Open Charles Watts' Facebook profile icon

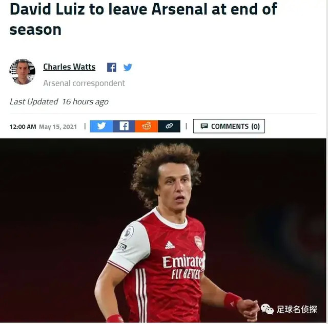pyautogui.click(x=112, y=68)
